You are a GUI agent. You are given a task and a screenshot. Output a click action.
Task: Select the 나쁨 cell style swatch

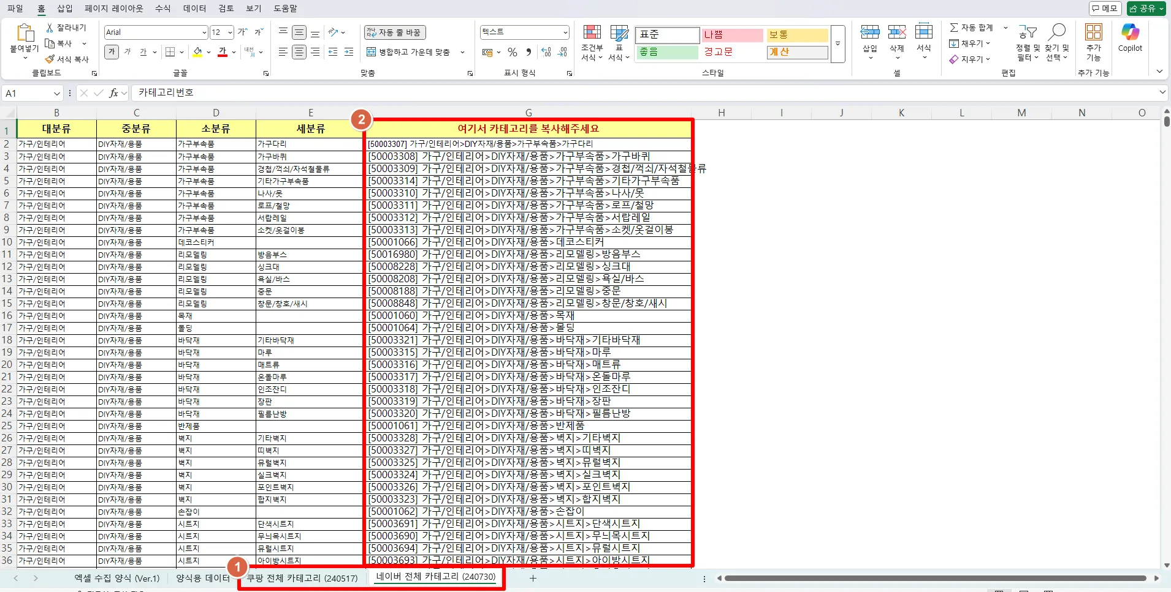coord(732,35)
